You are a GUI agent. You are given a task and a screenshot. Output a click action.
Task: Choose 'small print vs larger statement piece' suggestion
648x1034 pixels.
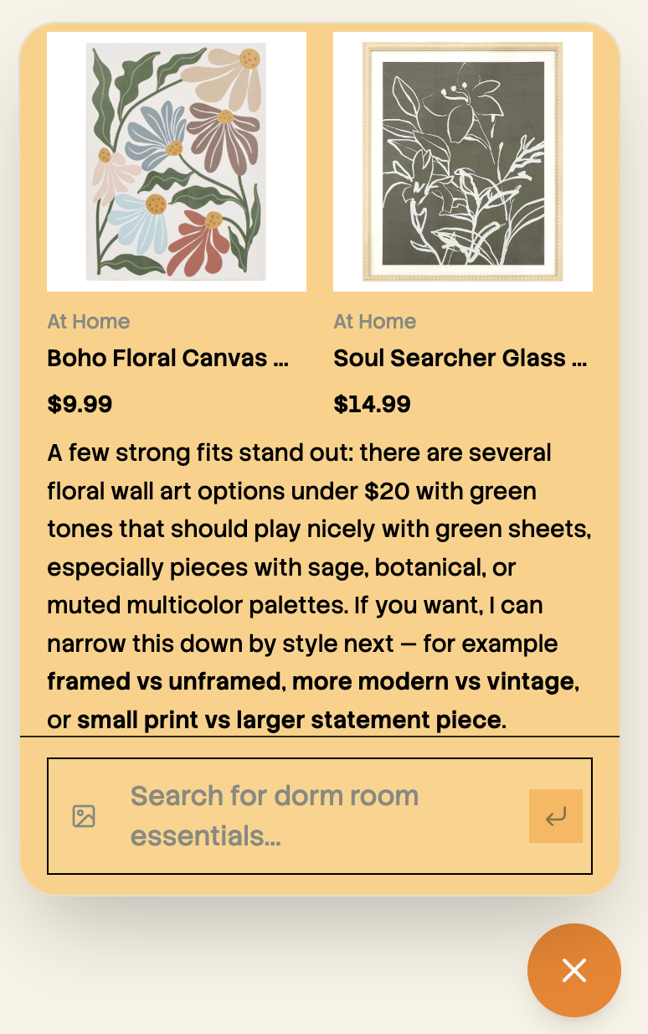tap(291, 720)
